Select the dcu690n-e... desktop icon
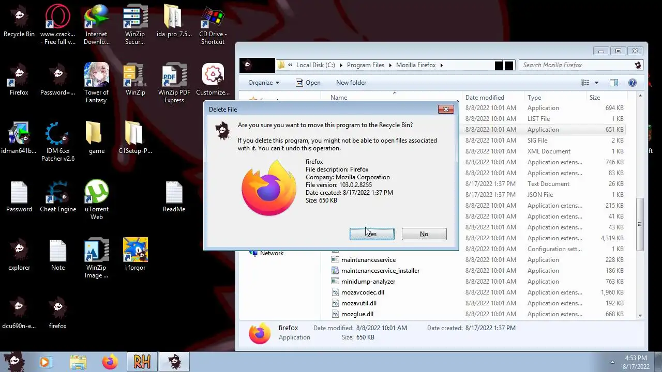This screenshot has height=372, width=662. tap(19, 314)
